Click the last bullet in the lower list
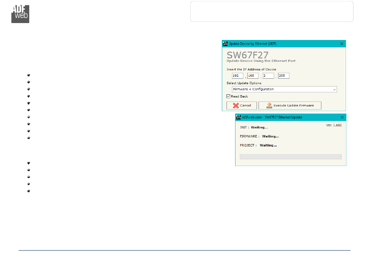The image size is (371, 258). 29,191
